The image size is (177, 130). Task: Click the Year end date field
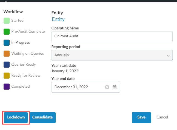(x=78, y=87)
